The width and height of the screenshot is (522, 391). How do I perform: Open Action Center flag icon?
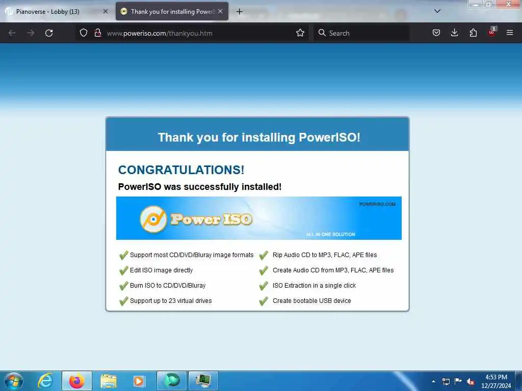coord(458,381)
